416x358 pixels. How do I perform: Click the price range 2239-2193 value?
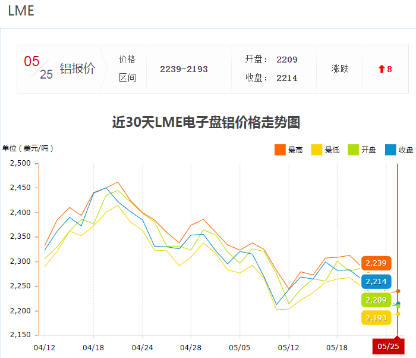point(184,69)
